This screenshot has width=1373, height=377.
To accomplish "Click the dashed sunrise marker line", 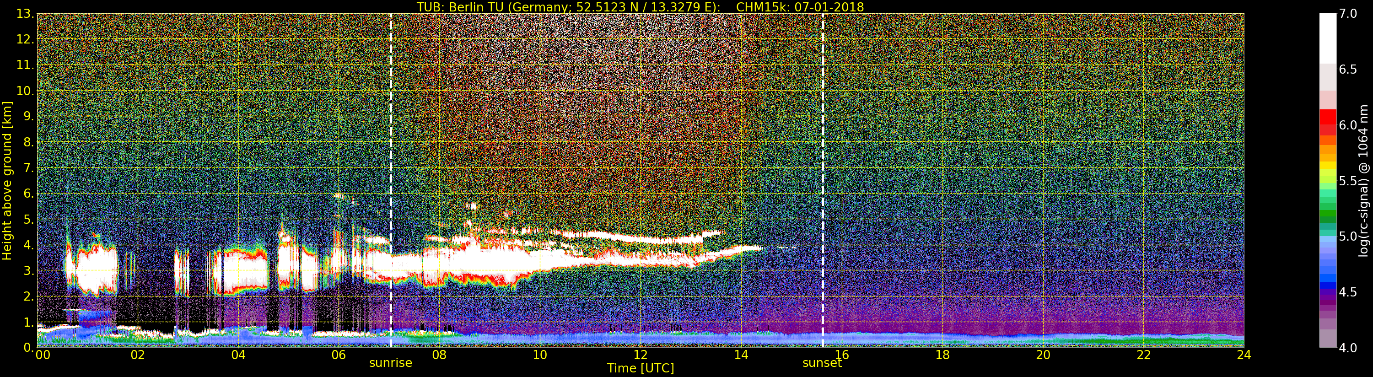I will point(391,181).
